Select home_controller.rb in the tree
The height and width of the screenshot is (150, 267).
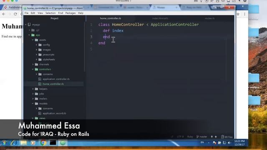click(x=53, y=84)
